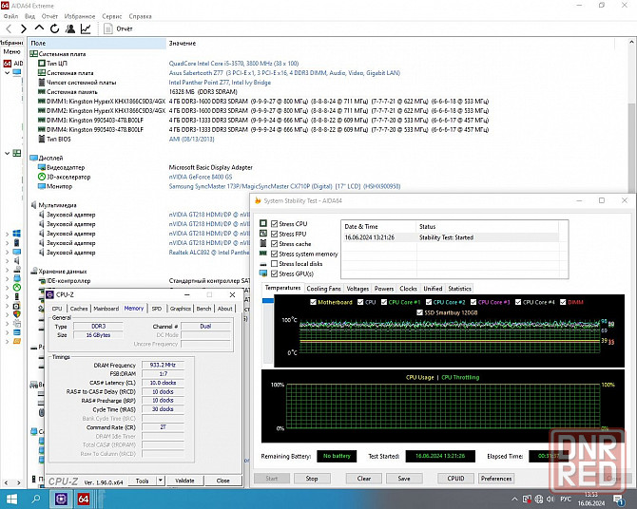Click the Close button in CPU-Z
This screenshot has height=509, width=637.
click(223, 481)
